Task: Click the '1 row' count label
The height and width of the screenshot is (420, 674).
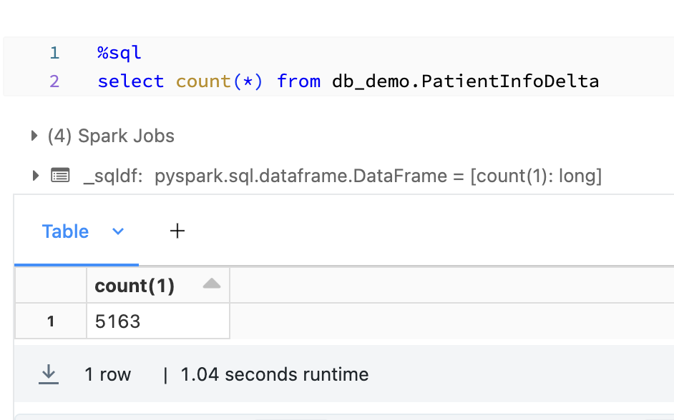Action: tap(107, 374)
